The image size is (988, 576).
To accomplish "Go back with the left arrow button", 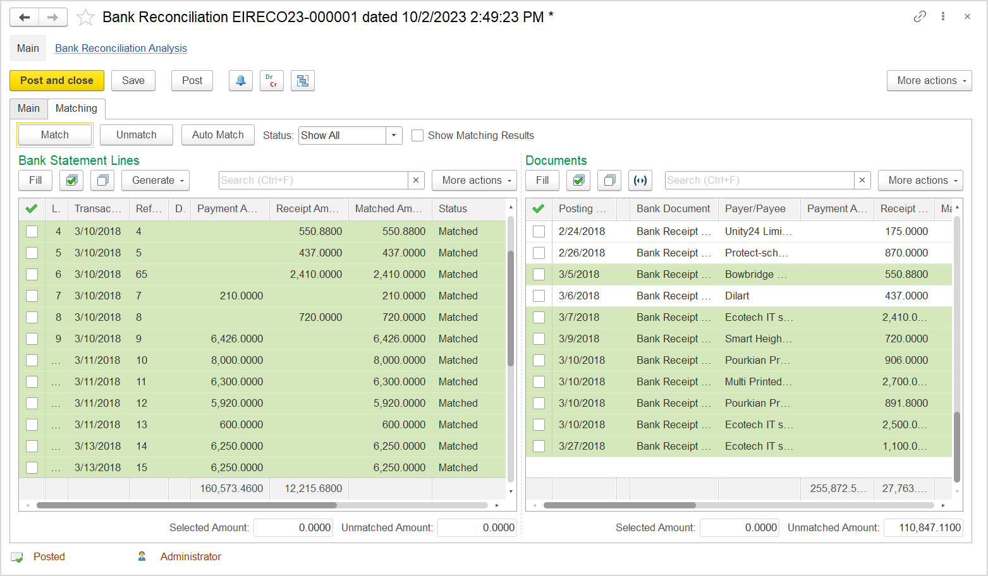I will point(25,17).
